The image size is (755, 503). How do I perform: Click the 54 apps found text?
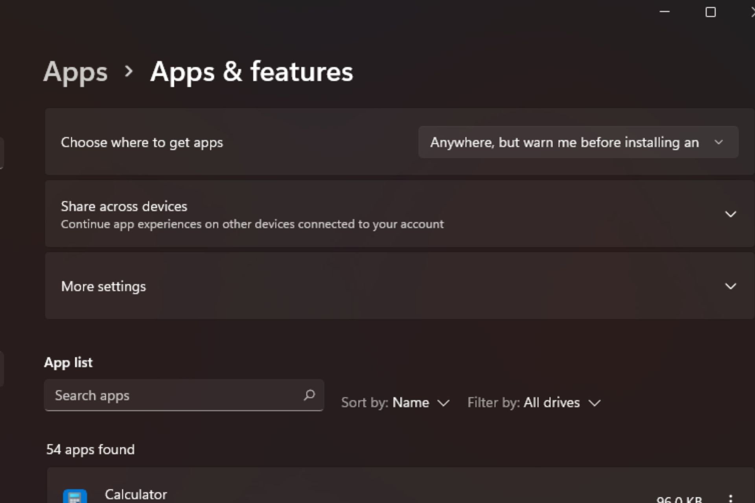pyautogui.click(x=90, y=449)
